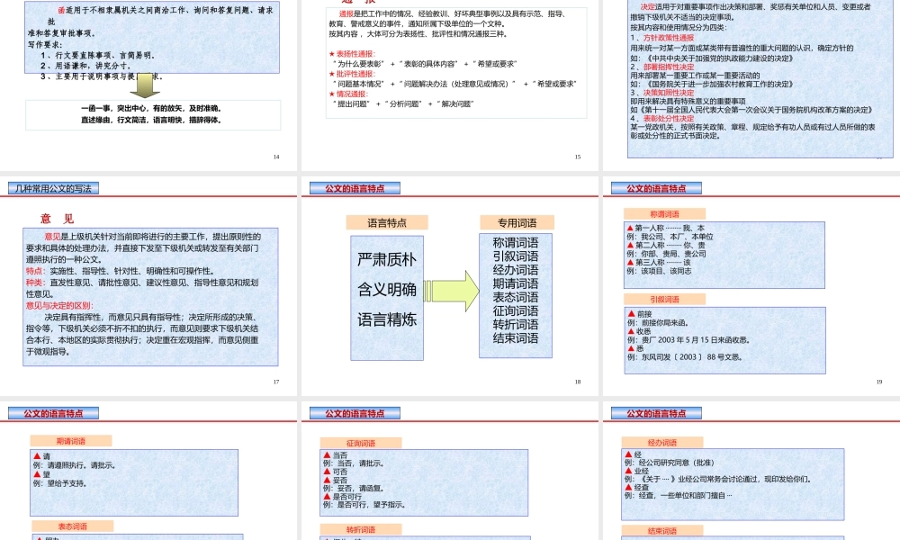Click page number 15

(x=578, y=157)
